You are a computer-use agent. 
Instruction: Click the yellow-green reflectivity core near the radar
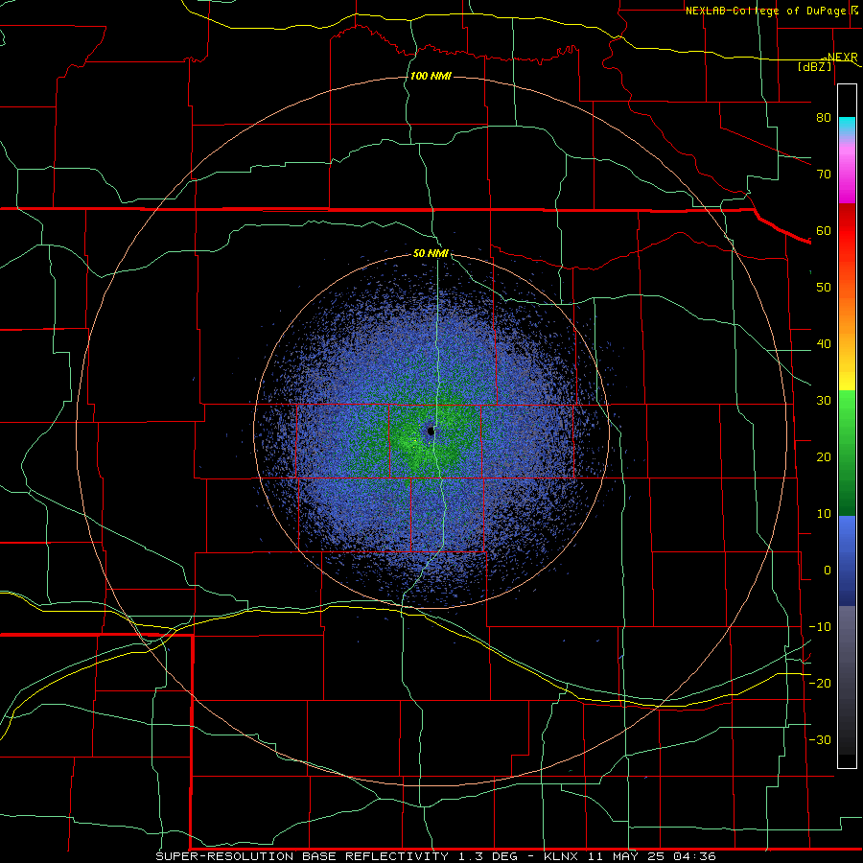tap(411, 441)
